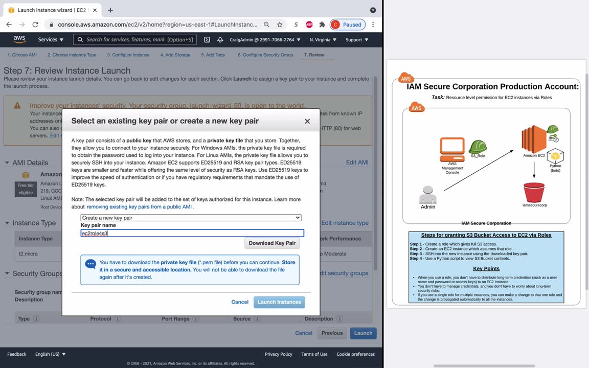589x368 pixels.
Task: Click the AWS logo home icon
Action: [19, 39]
